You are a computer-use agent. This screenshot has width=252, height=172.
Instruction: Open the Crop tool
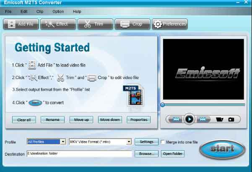pos(132,24)
